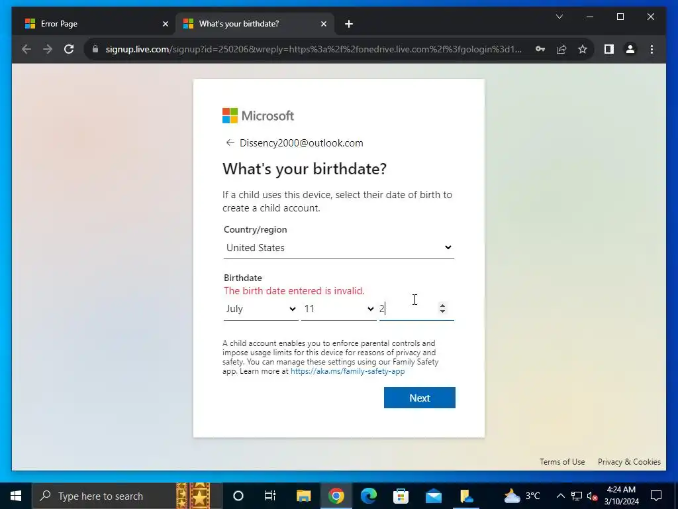The height and width of the screenshot is (509, 678).
Task: Click the Chrome taskbar icon
Action: (x=336, y=496)
